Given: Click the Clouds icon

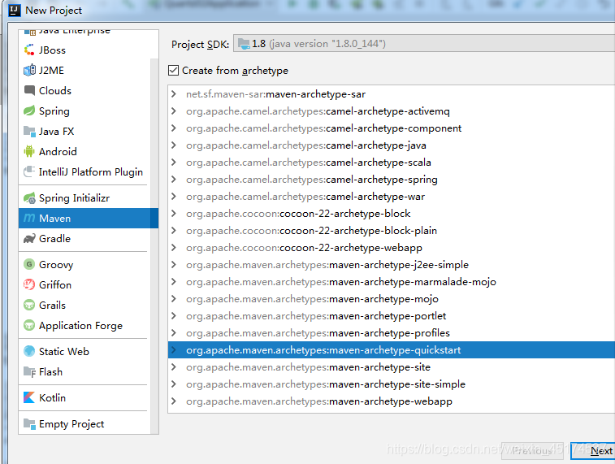Looking at the screenshot, I should click(x=29, y=90).
